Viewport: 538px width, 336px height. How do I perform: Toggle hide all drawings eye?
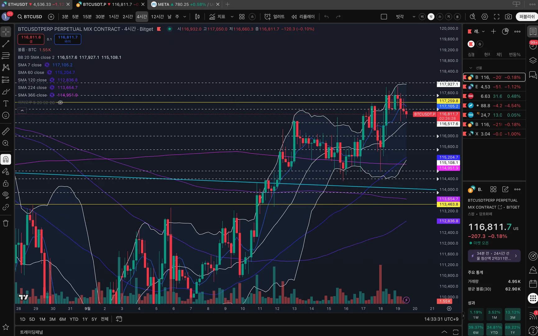point(6,195)
